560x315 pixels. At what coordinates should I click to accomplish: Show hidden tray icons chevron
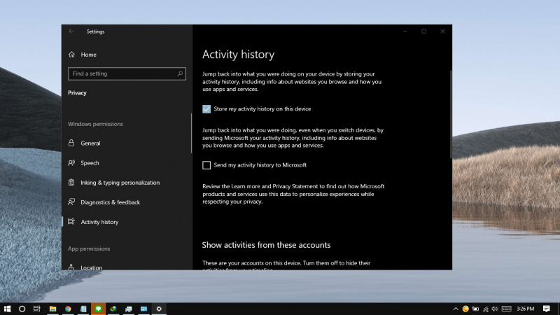(x=456, y=309)
